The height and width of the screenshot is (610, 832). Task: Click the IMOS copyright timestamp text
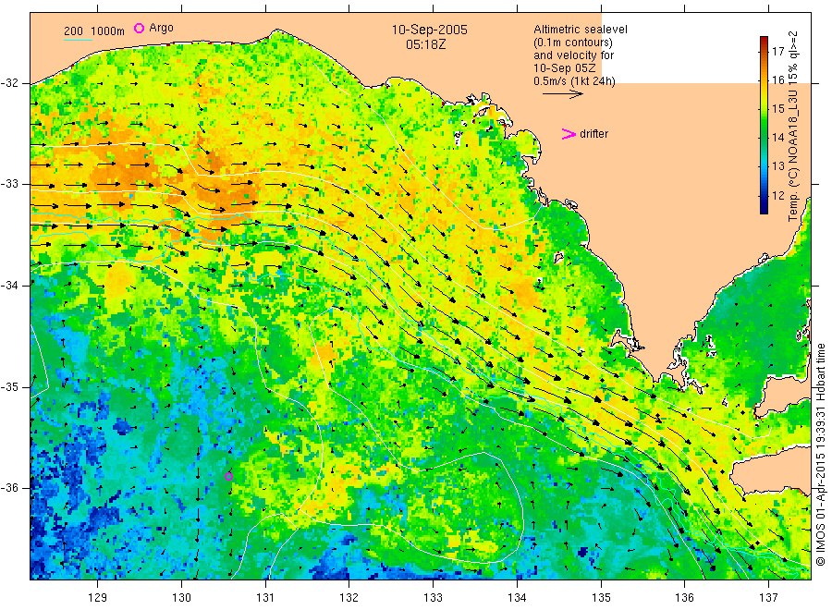coord(821,455)
